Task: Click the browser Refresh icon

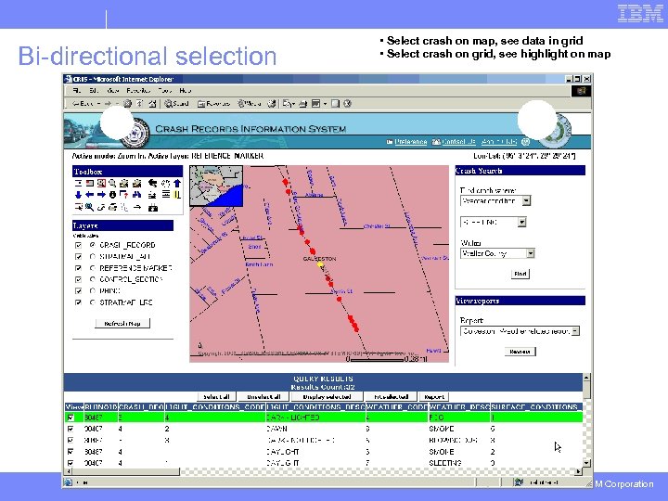Action: (140, 104)
